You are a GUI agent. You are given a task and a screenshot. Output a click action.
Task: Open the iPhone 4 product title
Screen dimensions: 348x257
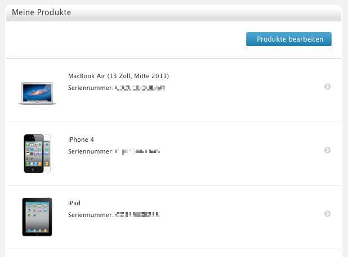(x=81, y=139)
